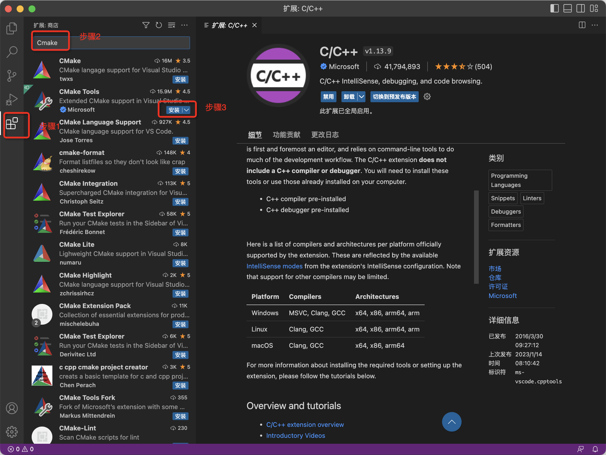Customize layout icon in title bar

(594, 8)
